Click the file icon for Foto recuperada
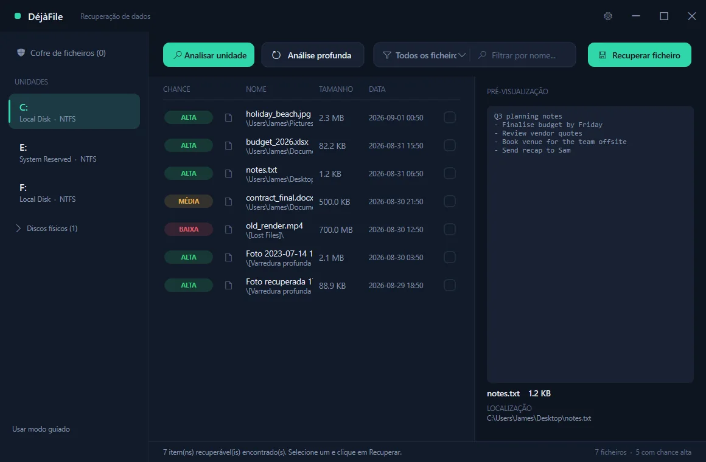706x462 pixels. 229,285
